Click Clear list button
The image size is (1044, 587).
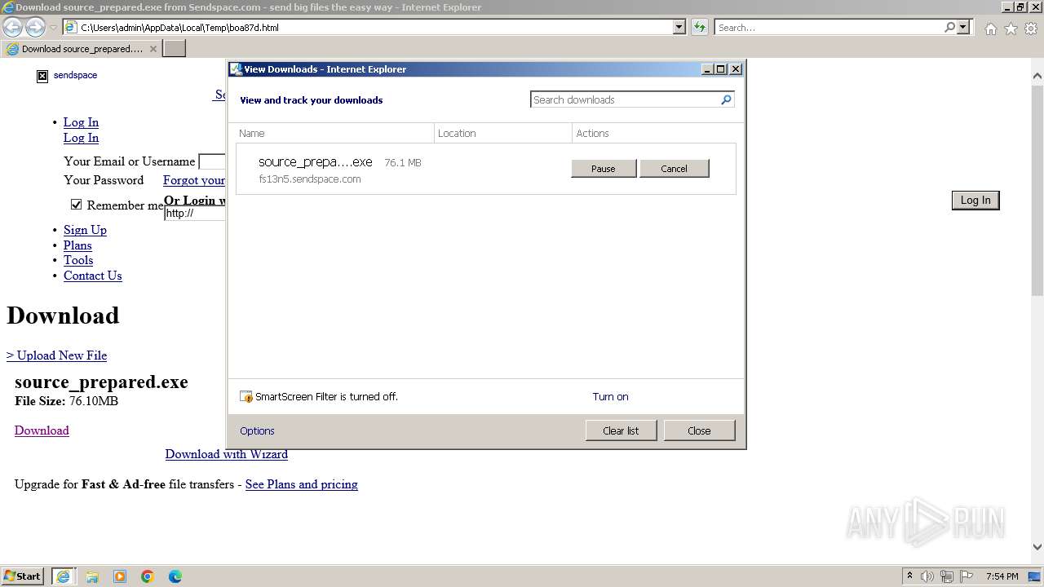621,430
